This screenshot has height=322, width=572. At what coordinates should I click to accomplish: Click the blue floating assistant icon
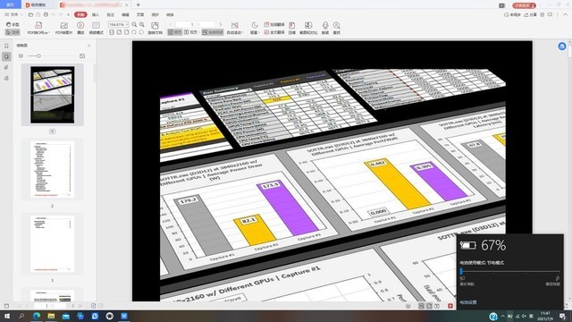tap(562, 46)
